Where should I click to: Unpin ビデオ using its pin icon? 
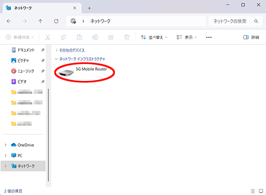[x=43, y=82]
